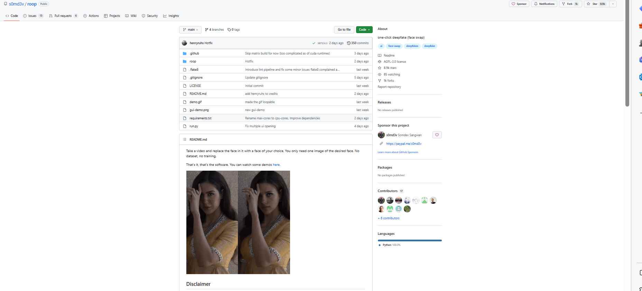This screenshot has width=642, height=291.
Task: Open the green Code dropdown
Action: (x=364, y=30)
